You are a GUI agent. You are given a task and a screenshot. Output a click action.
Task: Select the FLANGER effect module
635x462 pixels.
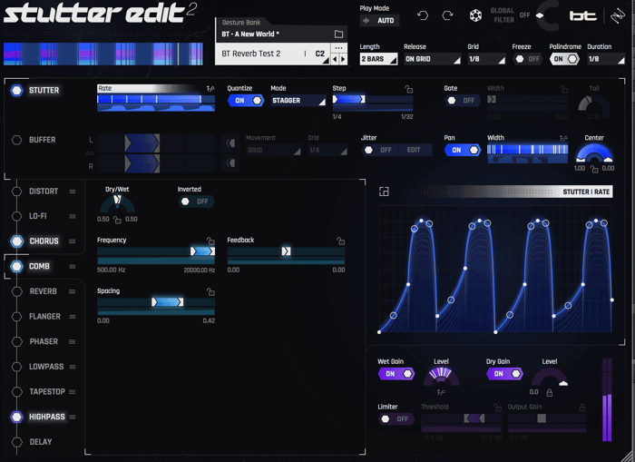(44, 317)
